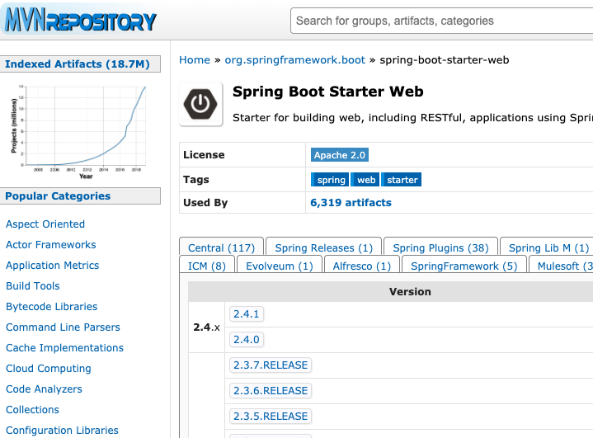This screenshot has width=593, height=438.
Task: Open the Bytecode Libraries category
Action: point(52,306)
